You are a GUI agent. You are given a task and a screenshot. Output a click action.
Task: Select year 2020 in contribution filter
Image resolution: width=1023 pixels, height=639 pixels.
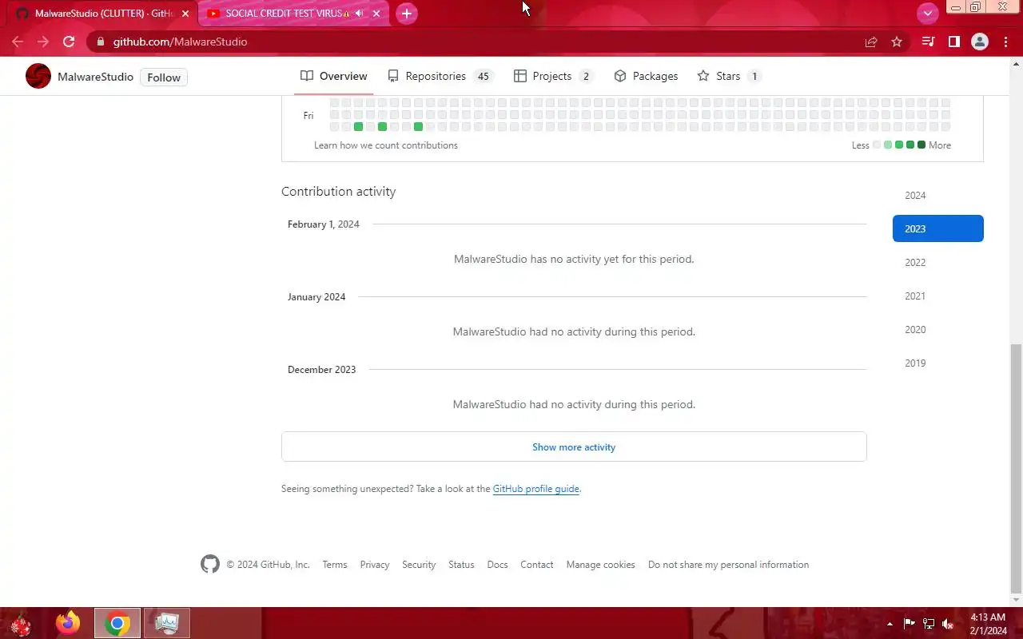(x=937, y=329)
